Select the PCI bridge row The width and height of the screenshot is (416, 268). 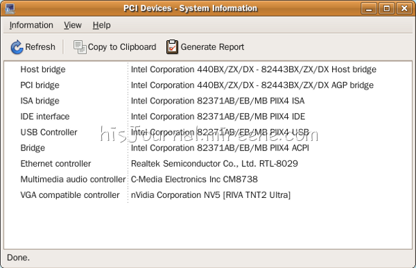point(208,85)
